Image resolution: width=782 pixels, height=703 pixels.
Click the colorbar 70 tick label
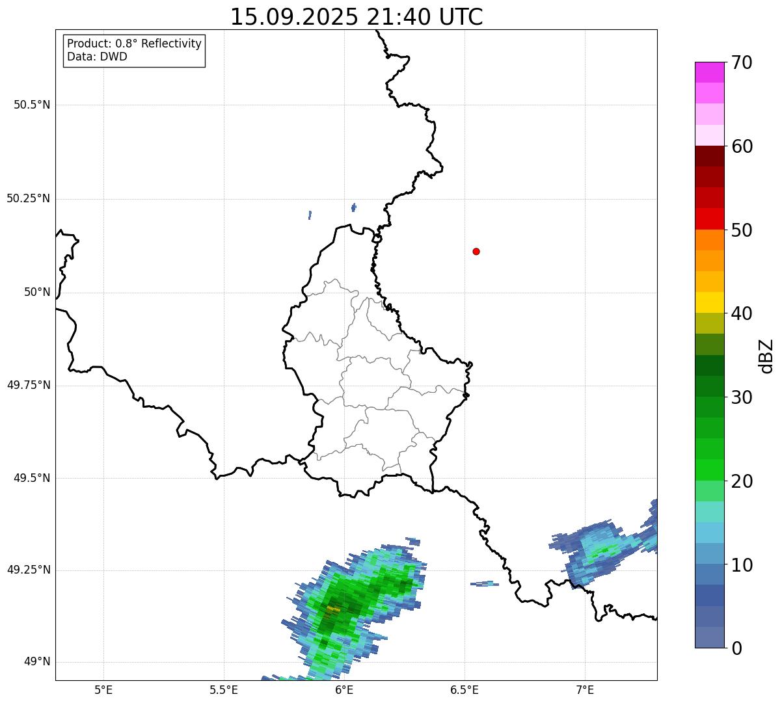point(742,62)
